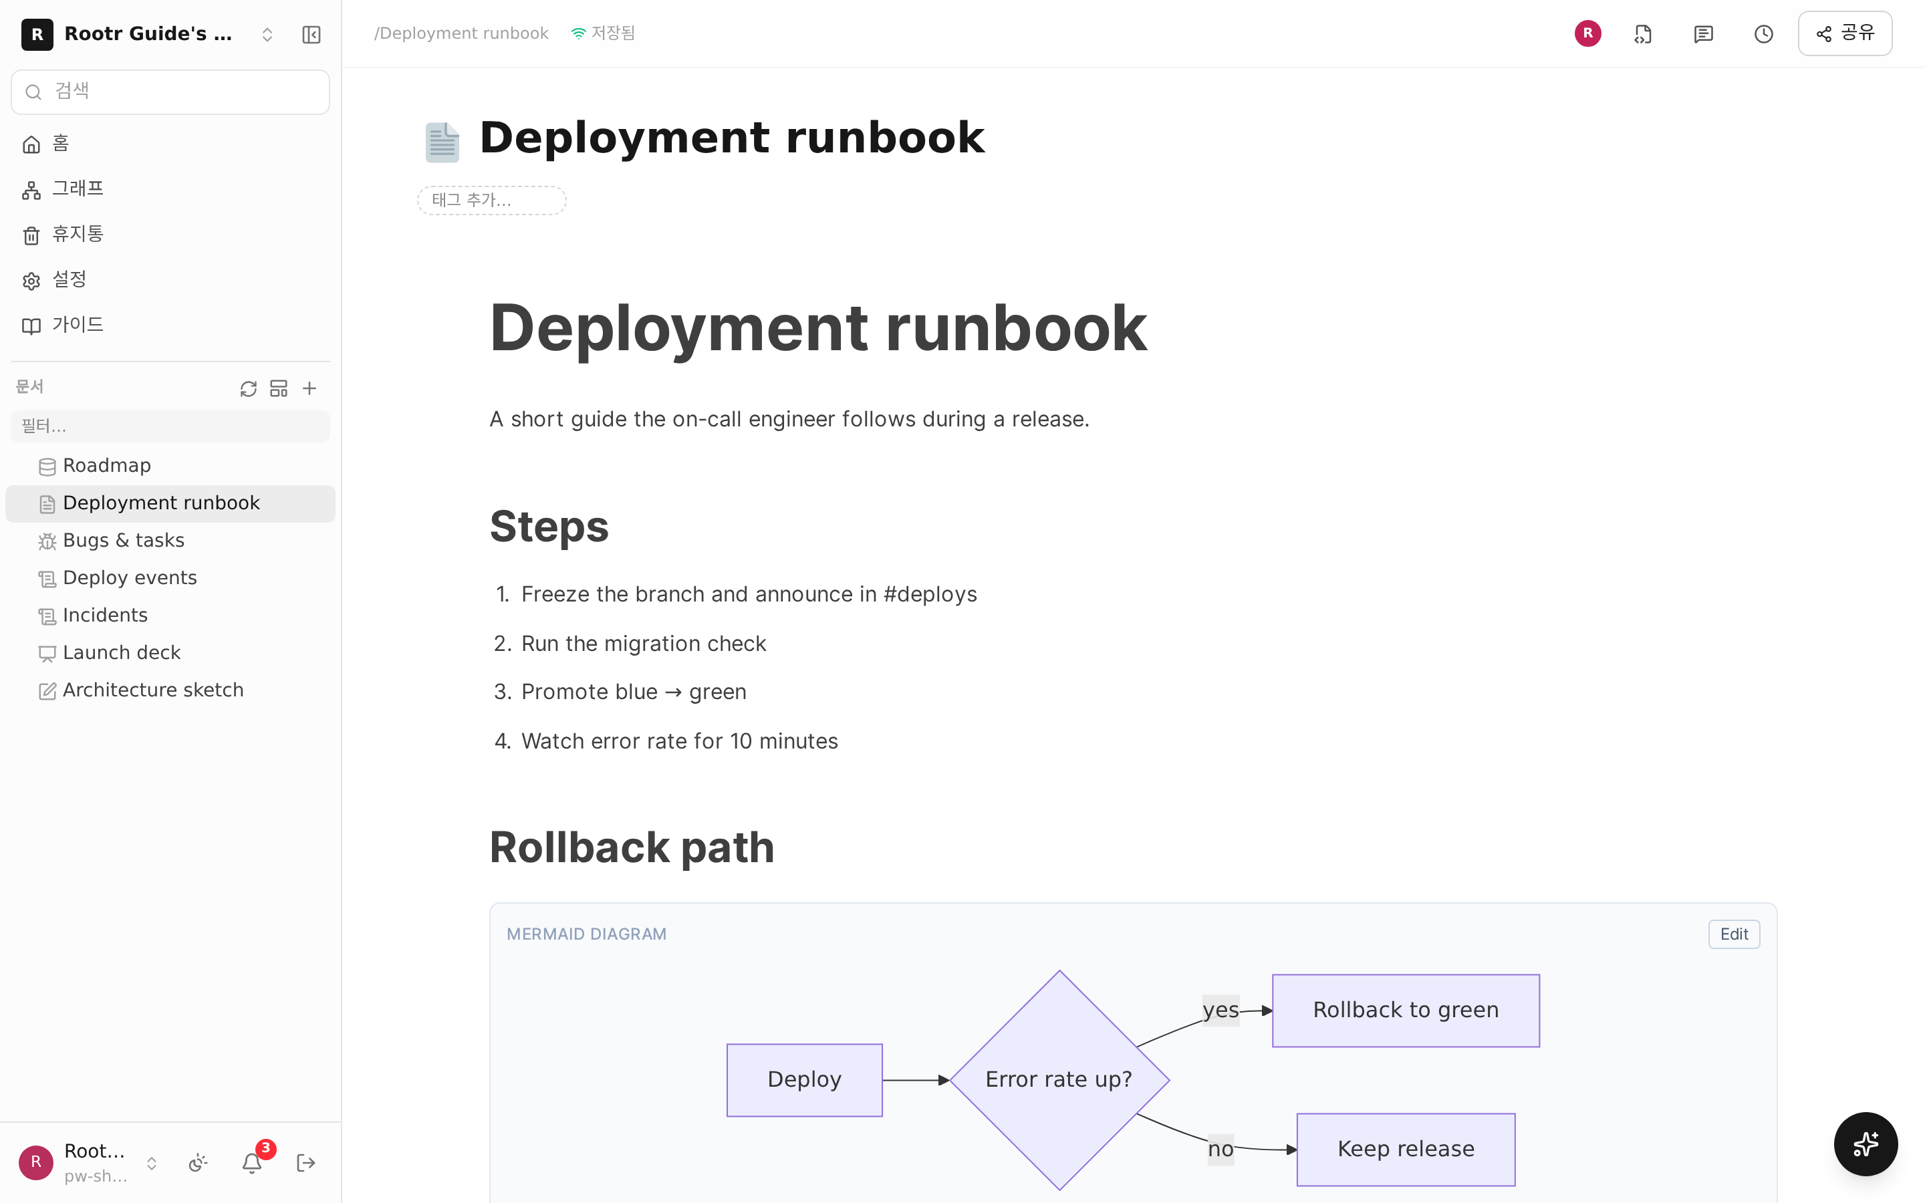1925x1203 pixels.
Task: Toggle dark/light theme mode
Action: coord(198,1163)
